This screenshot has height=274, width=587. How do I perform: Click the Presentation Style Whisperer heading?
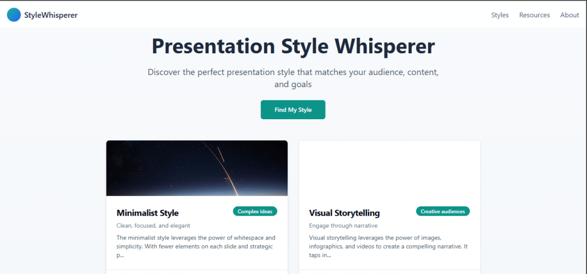point(293,46)
